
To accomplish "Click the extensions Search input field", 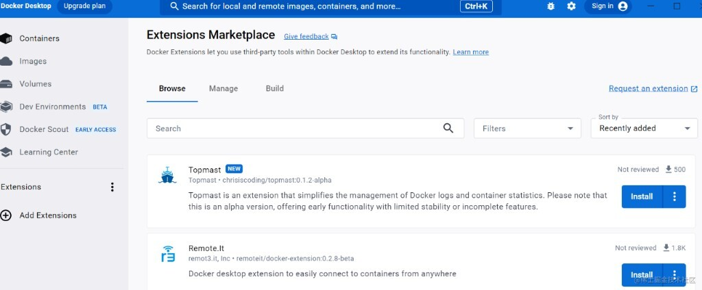I will pyautogui.click(x=295, y=129).
